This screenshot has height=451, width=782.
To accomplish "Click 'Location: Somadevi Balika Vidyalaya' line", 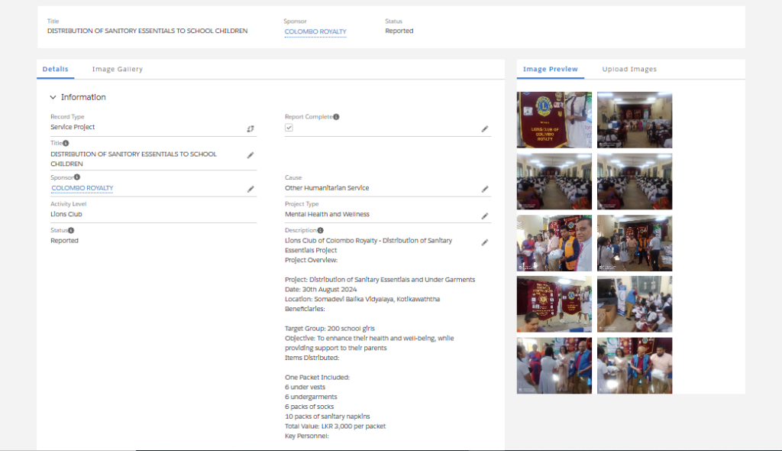I will [x=362, y=299].
